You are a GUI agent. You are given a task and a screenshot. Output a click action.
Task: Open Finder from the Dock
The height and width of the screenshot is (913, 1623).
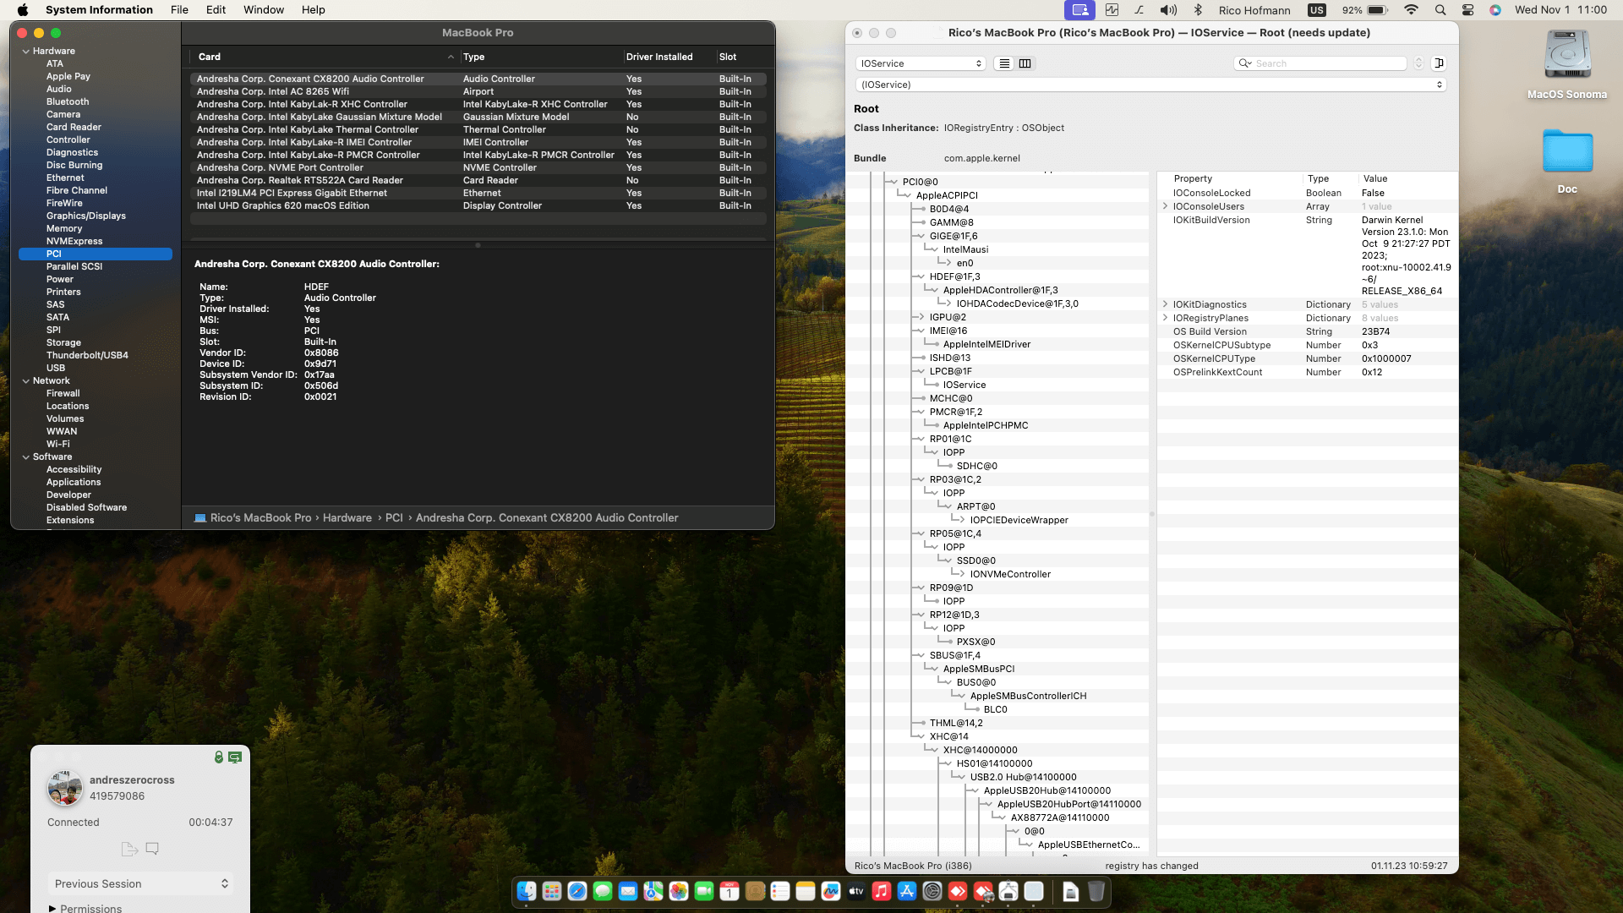coord(527,891)
